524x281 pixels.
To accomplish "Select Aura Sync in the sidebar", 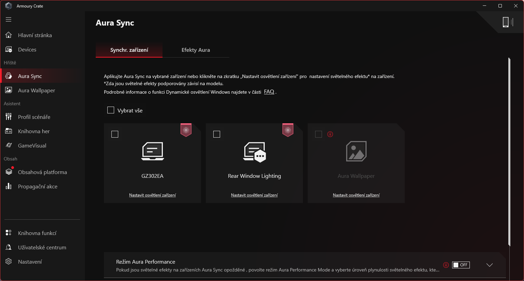I will (x=42, y=76).
